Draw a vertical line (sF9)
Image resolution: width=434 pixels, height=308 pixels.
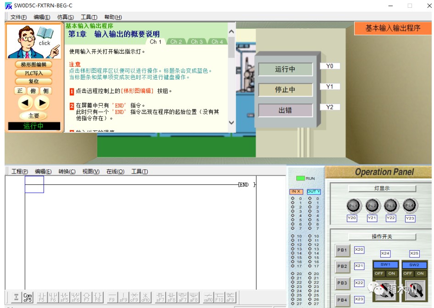click(123, 297)
